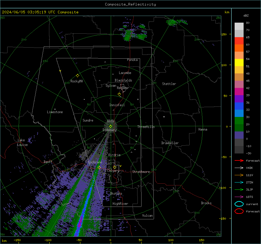Click the magenta 18TS arrow legend entry
Image resolution: width=261 pixels, height=244 pixels.
[x=239, y=197]
